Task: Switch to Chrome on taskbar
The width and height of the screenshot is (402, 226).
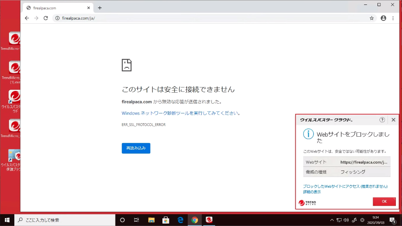Action: point(195,220)
